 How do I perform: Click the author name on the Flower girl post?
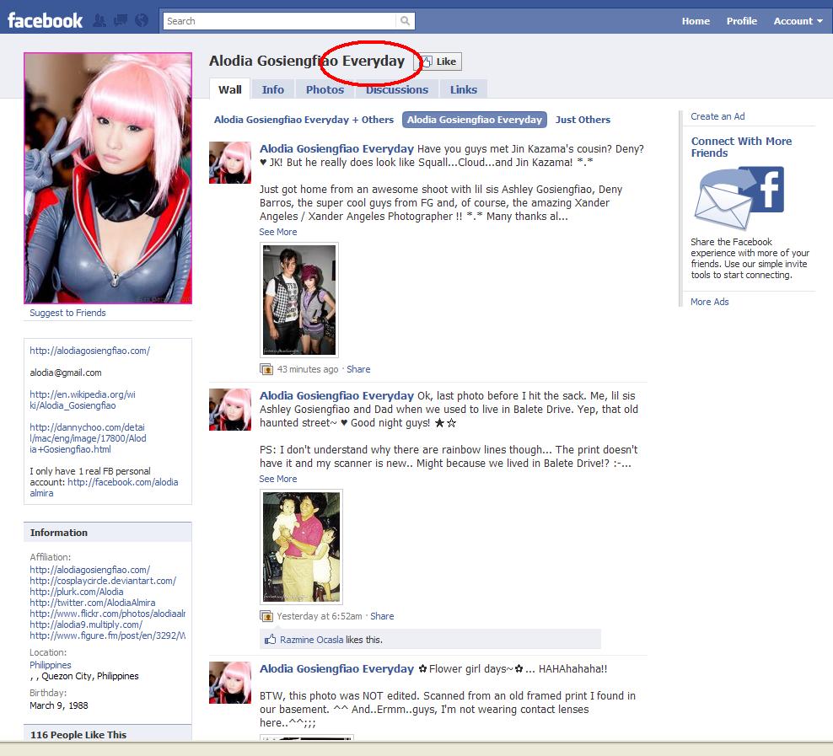[336, 669]
